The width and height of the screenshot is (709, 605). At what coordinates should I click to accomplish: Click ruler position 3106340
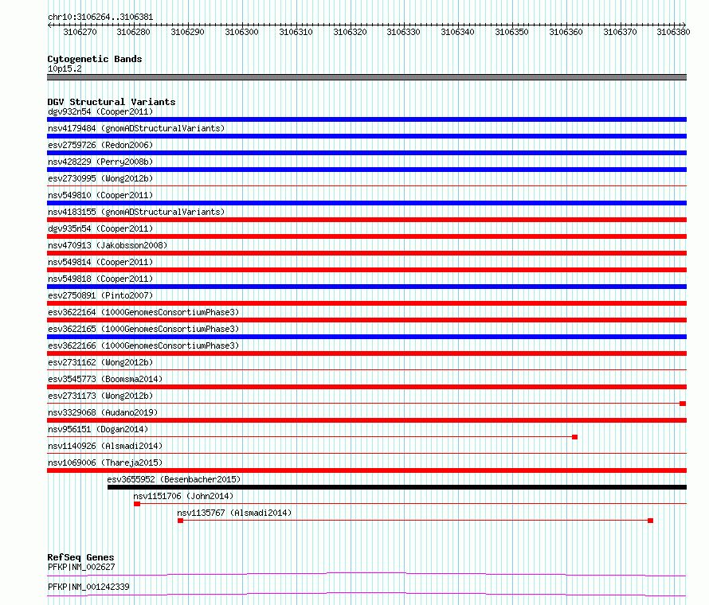click(x=457, y=32)
